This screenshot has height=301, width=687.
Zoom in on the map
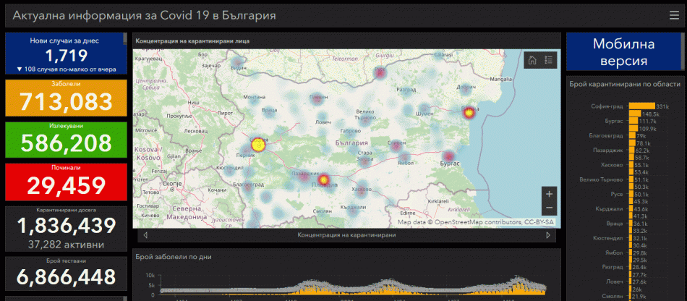coord(550,194)
